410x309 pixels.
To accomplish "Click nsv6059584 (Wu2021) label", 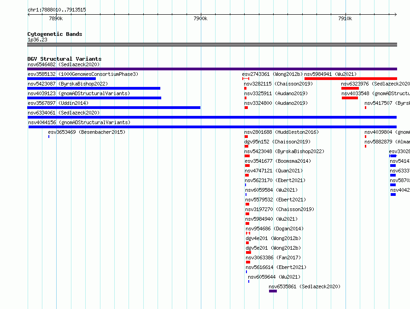I will click(271, 190).
